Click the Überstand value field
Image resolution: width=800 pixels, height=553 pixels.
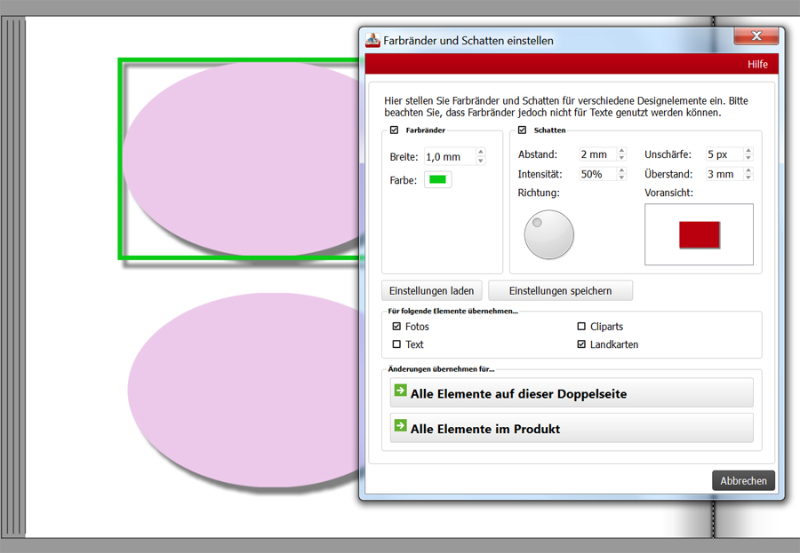[724, 174]
